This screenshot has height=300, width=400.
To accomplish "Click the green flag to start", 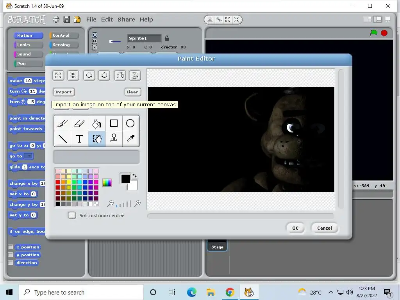I will 373,33.
